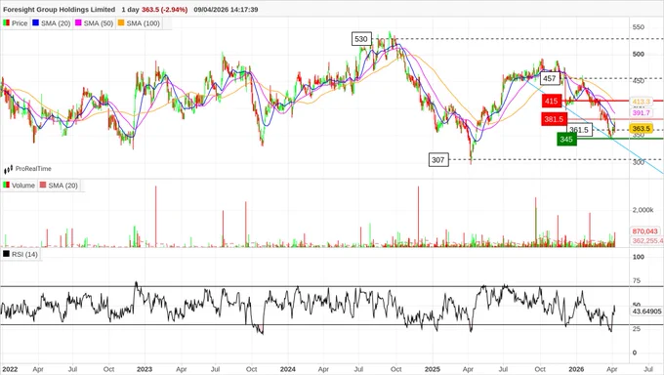Click the green 345 support label

[566, 139]
